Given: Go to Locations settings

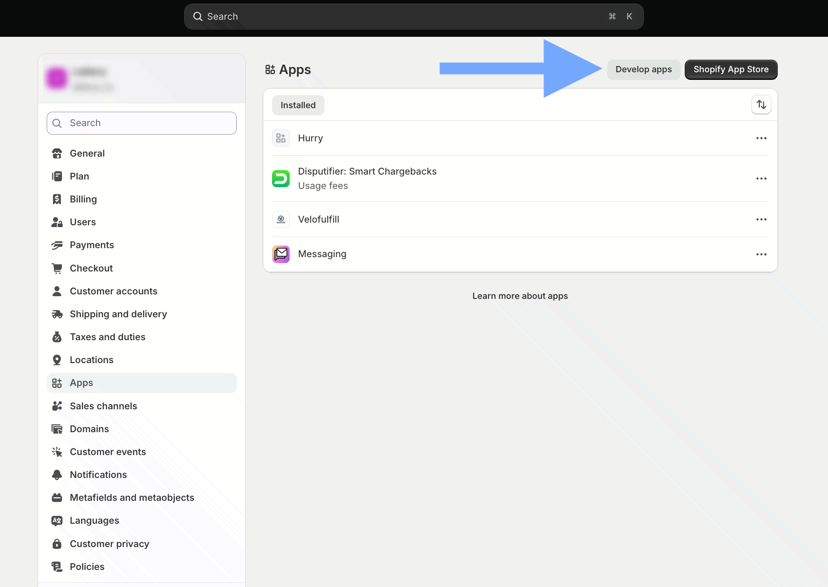Looking at the screenshot, I should pos(141,360).
